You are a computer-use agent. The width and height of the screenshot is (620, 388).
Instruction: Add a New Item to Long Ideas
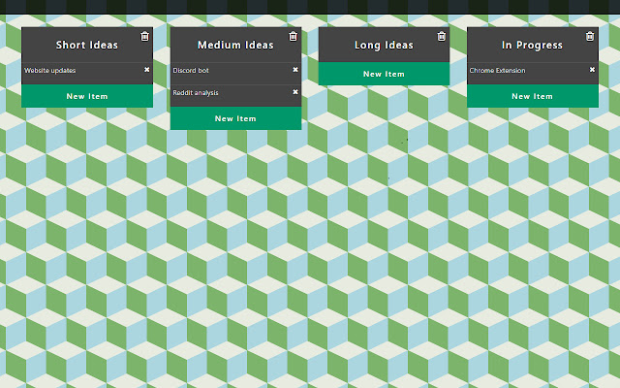[x=384, y=74]
